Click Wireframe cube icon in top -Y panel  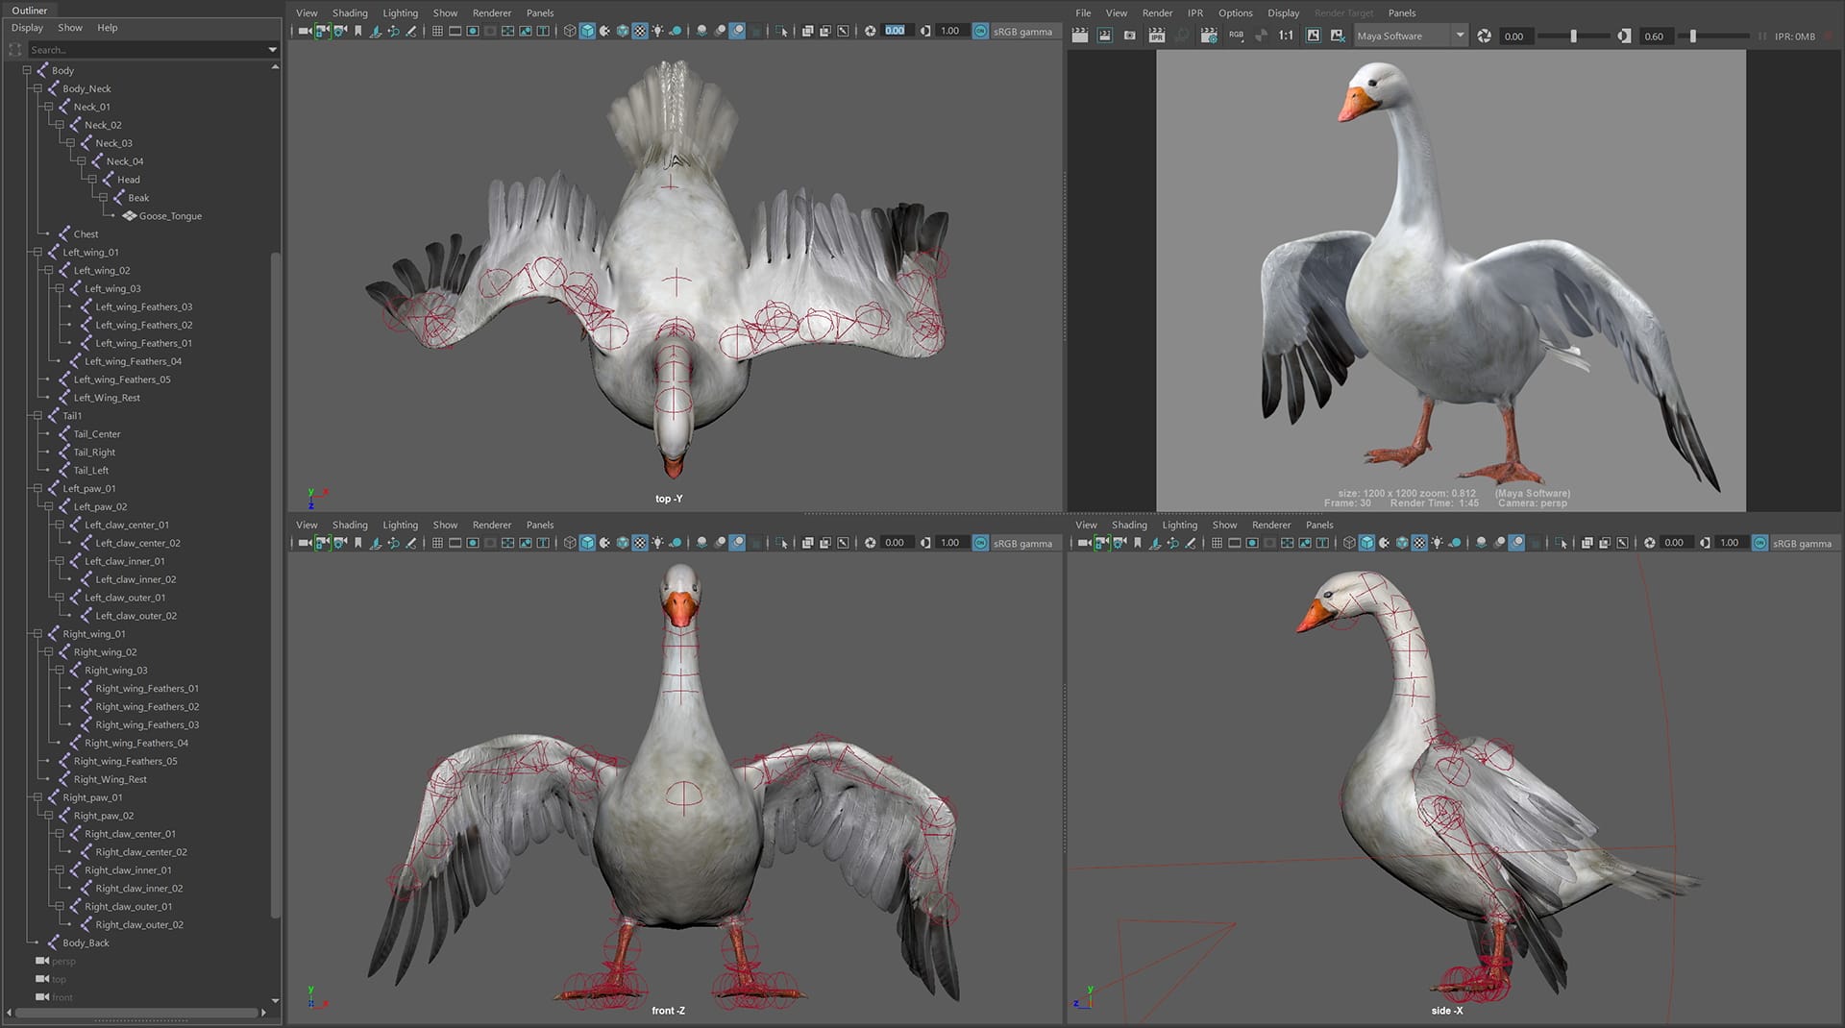pos(570,31)
